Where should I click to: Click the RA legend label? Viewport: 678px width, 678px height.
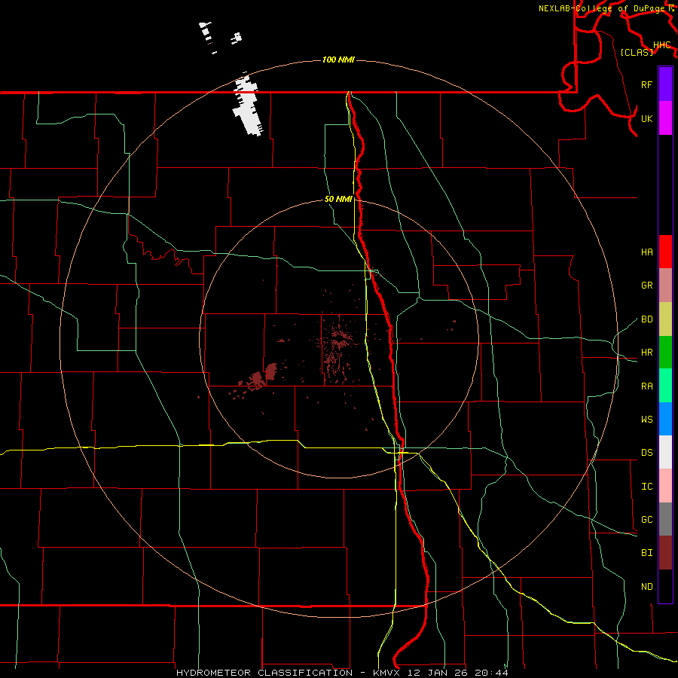pos(646,386)
